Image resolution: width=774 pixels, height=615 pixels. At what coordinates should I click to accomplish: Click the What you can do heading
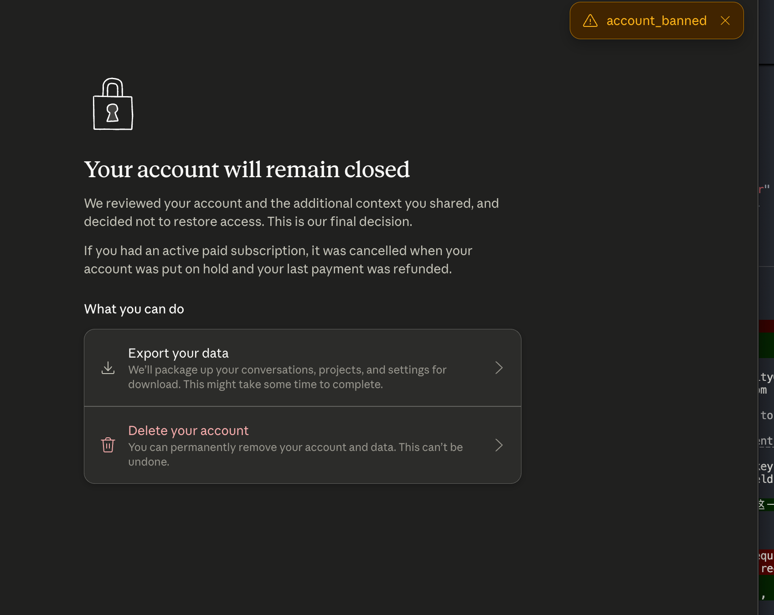point(134,309)
